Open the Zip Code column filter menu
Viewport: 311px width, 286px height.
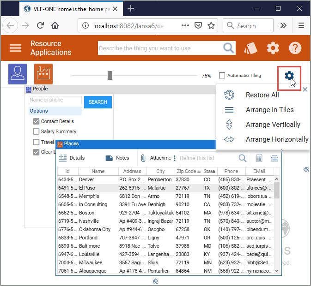199,172
